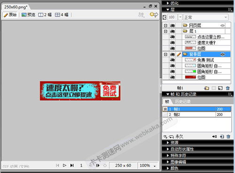Create new sub-folder layer icon
The height and width of the screenshot is (173, 235).
click(x=207, y=88)
